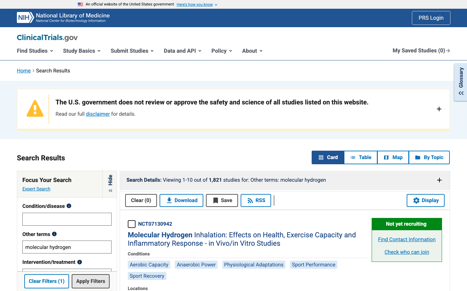Image resolution: width=467 pixels, height=291 pixels.
Task: Open the Policy dropdown menu
Action: tap(222, 51)
